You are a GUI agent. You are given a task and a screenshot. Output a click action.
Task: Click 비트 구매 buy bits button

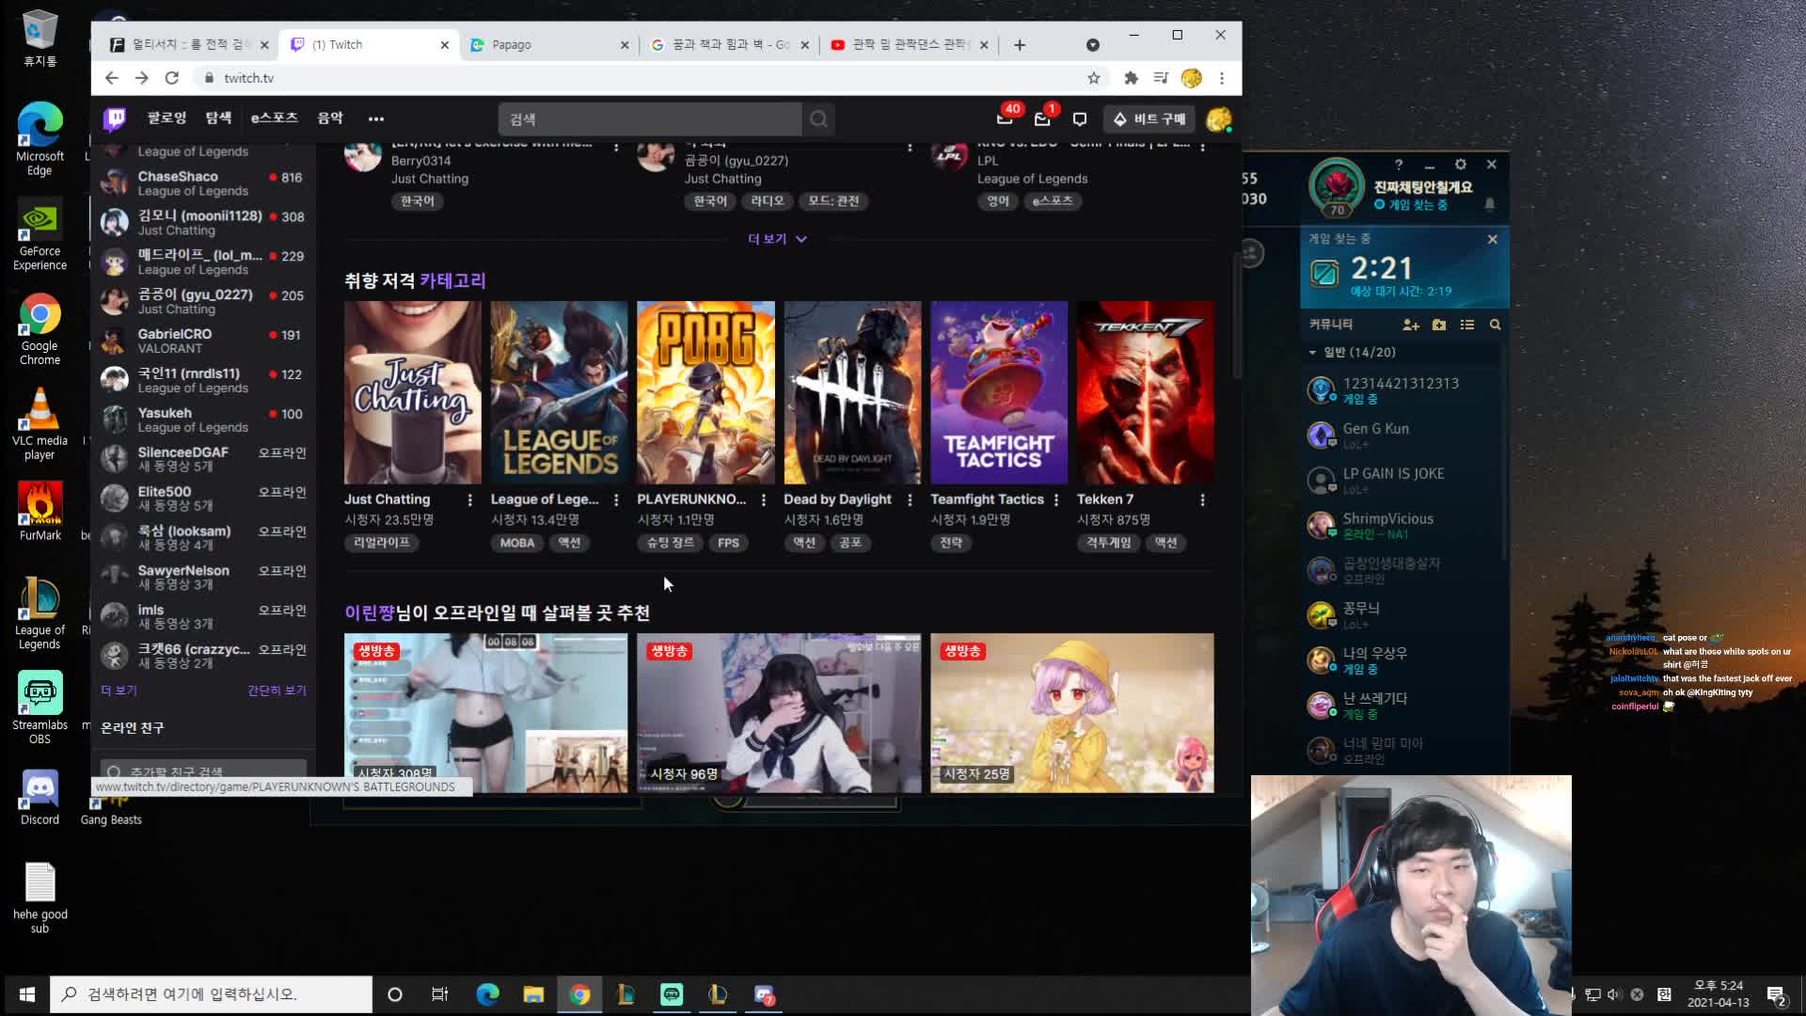coord(1149,119)
